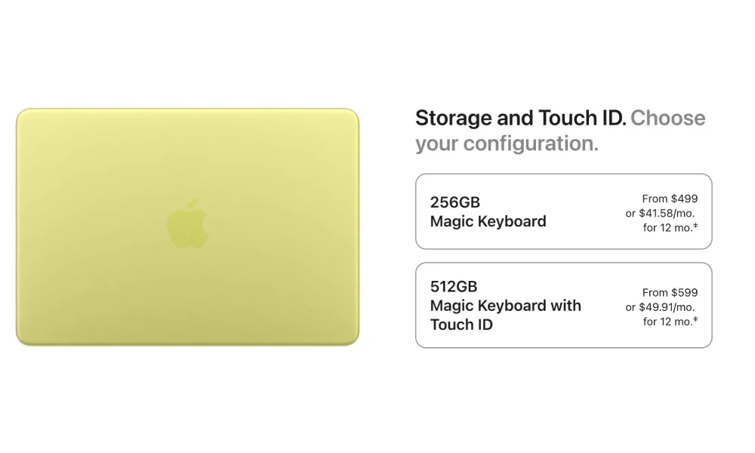Click the "From $499" price
Viewport: 755px width, 453px height.
[670, 199]
